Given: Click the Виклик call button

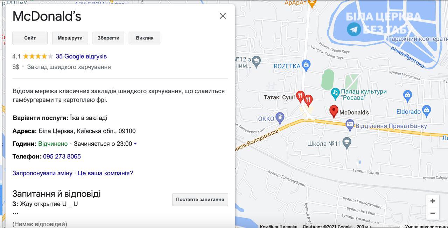Looking at the screenshot, I should pyautogui.click(x=145, y=38).
